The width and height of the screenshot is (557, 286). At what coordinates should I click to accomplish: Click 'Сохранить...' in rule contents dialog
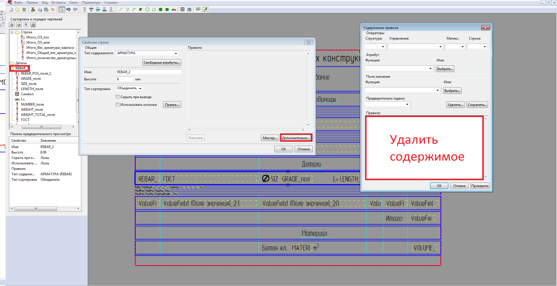[x=477, y=105]
